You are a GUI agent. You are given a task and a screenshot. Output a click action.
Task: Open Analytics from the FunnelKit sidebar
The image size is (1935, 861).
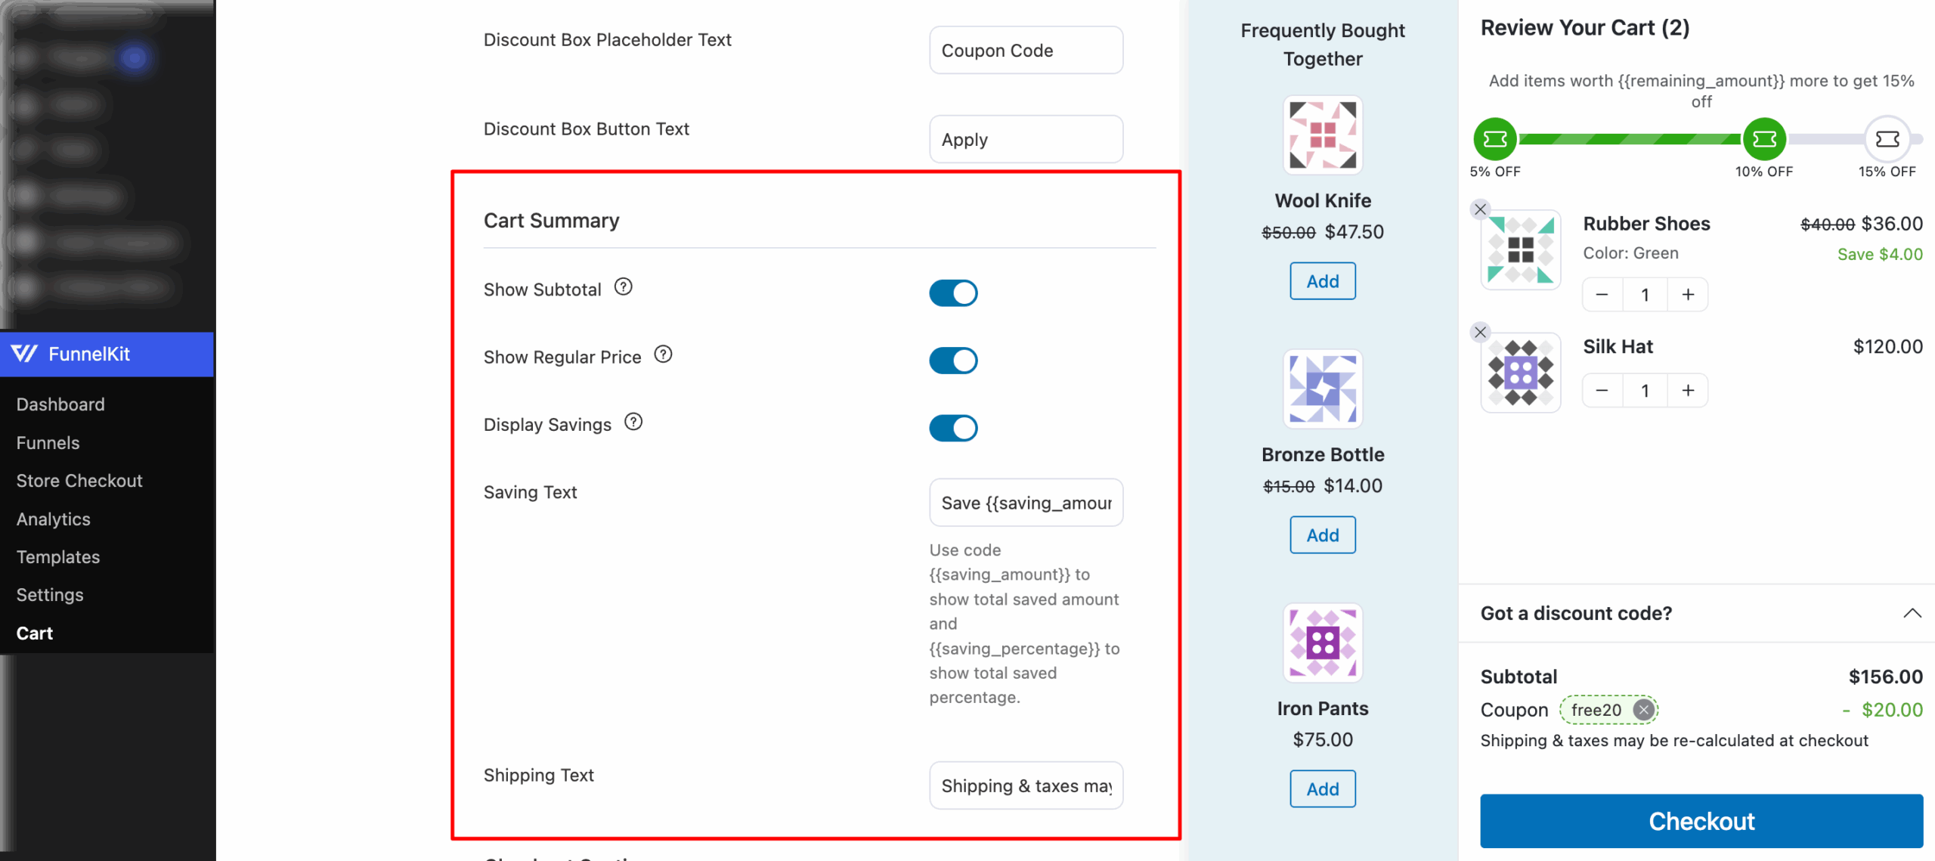(x=53, y=519)
